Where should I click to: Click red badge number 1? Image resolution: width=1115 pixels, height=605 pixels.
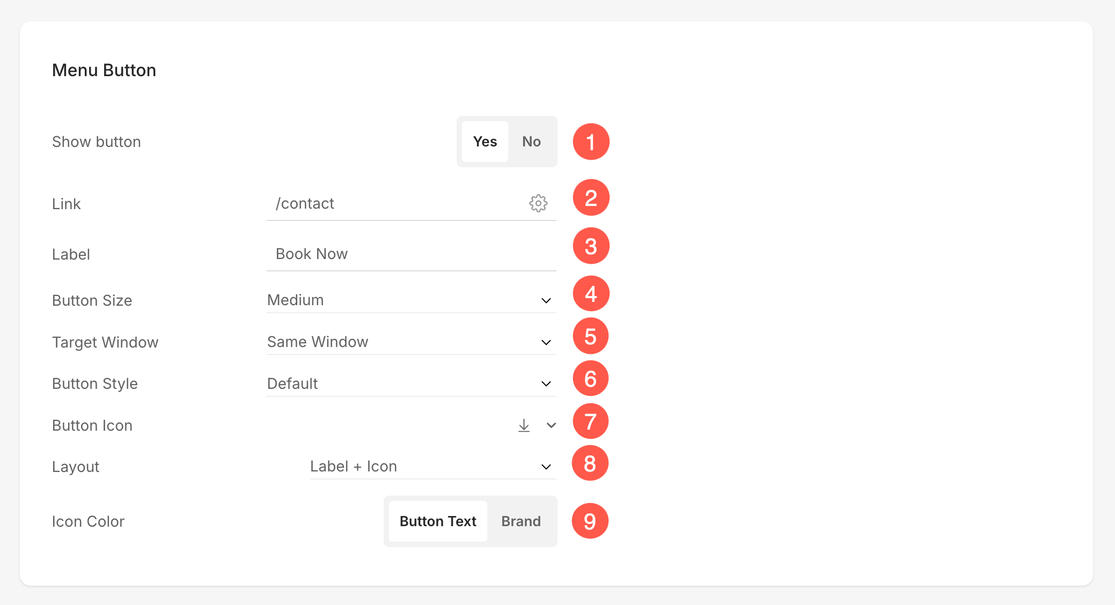click(591, 142)
